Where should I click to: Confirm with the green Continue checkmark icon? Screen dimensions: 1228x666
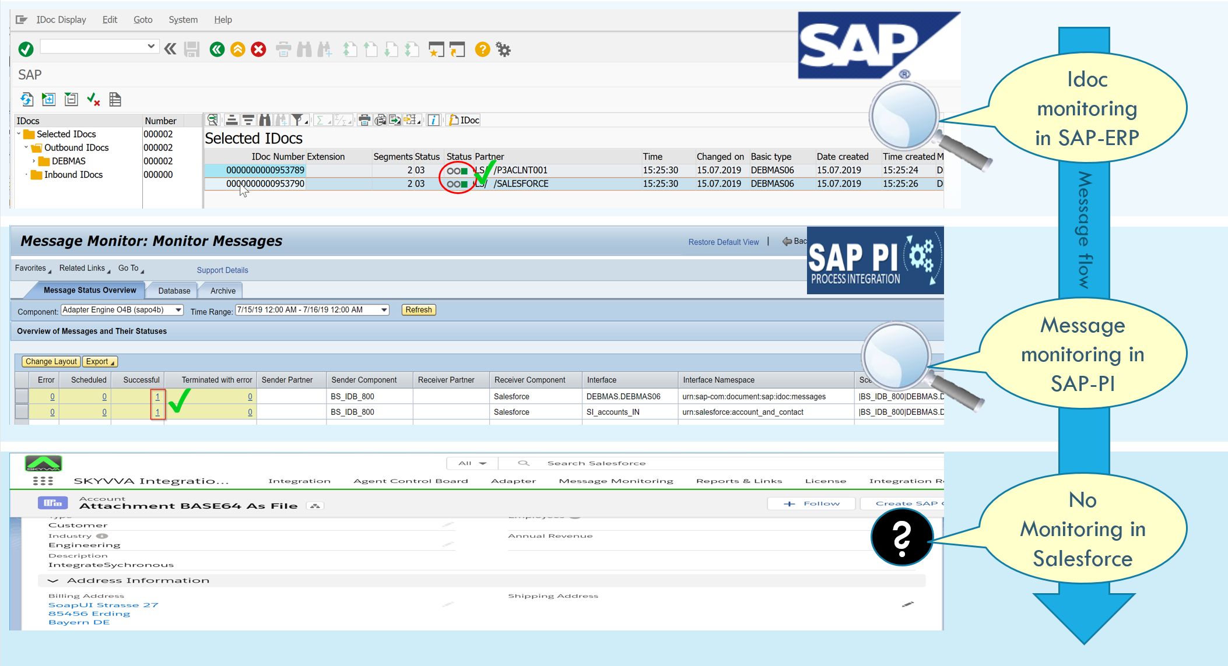point(24,49)
